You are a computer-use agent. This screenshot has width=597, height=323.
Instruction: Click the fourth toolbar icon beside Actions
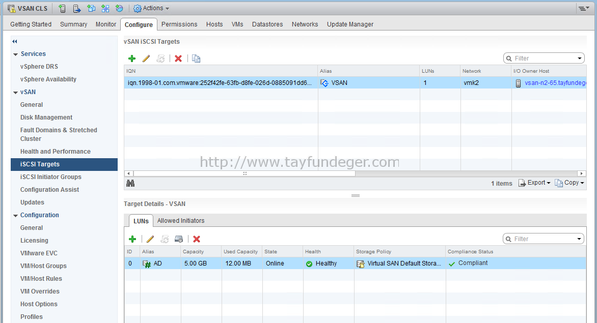105,8
